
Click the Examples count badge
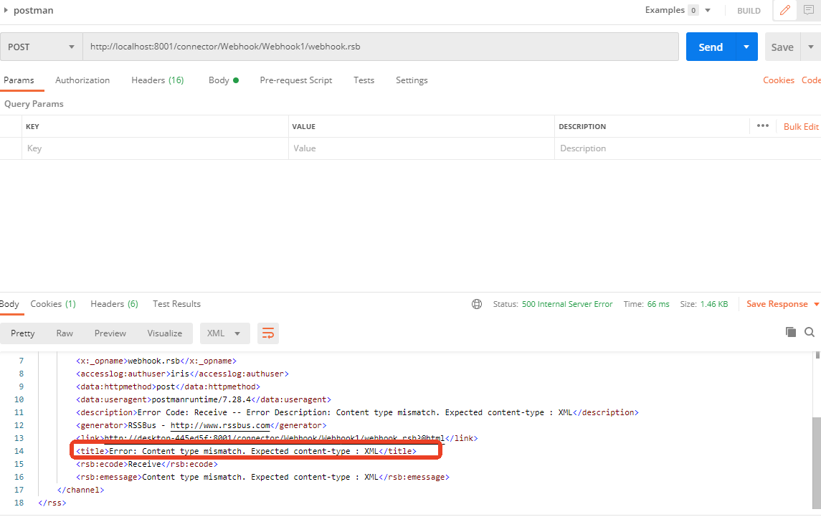click(x=693, y=11)
